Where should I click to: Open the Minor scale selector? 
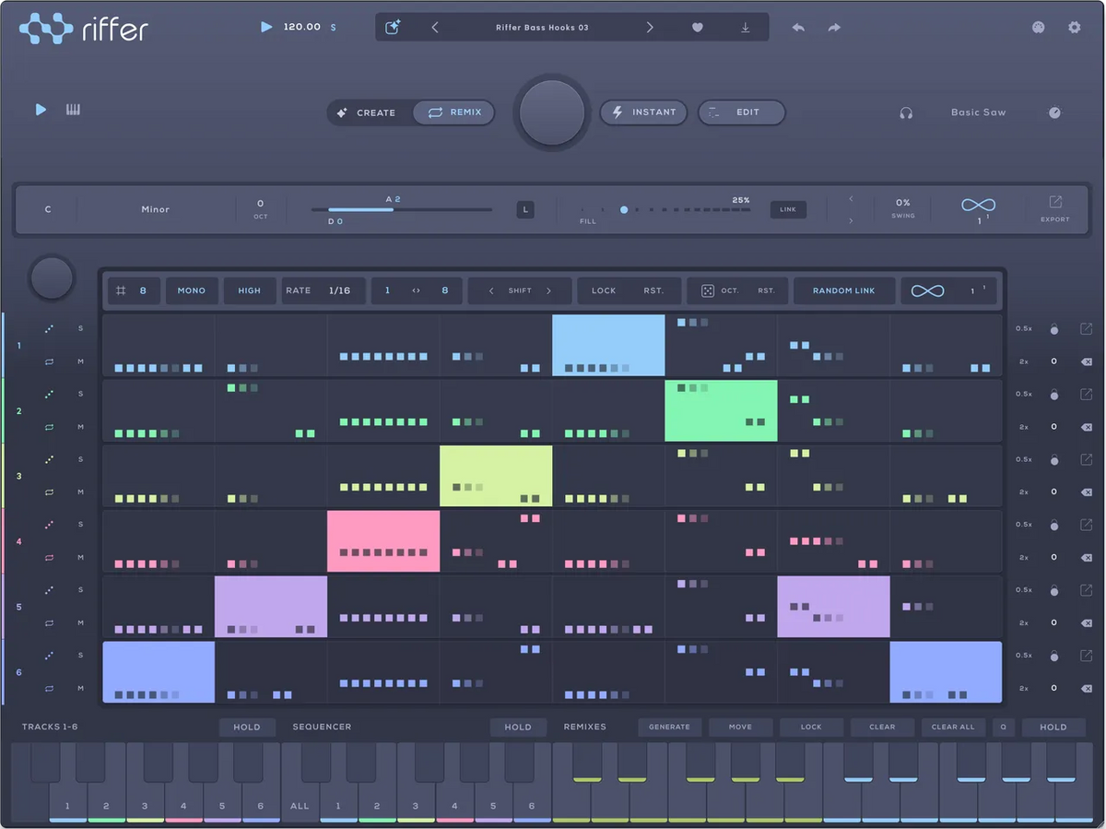pyautogui.click(x=155, y=209)
